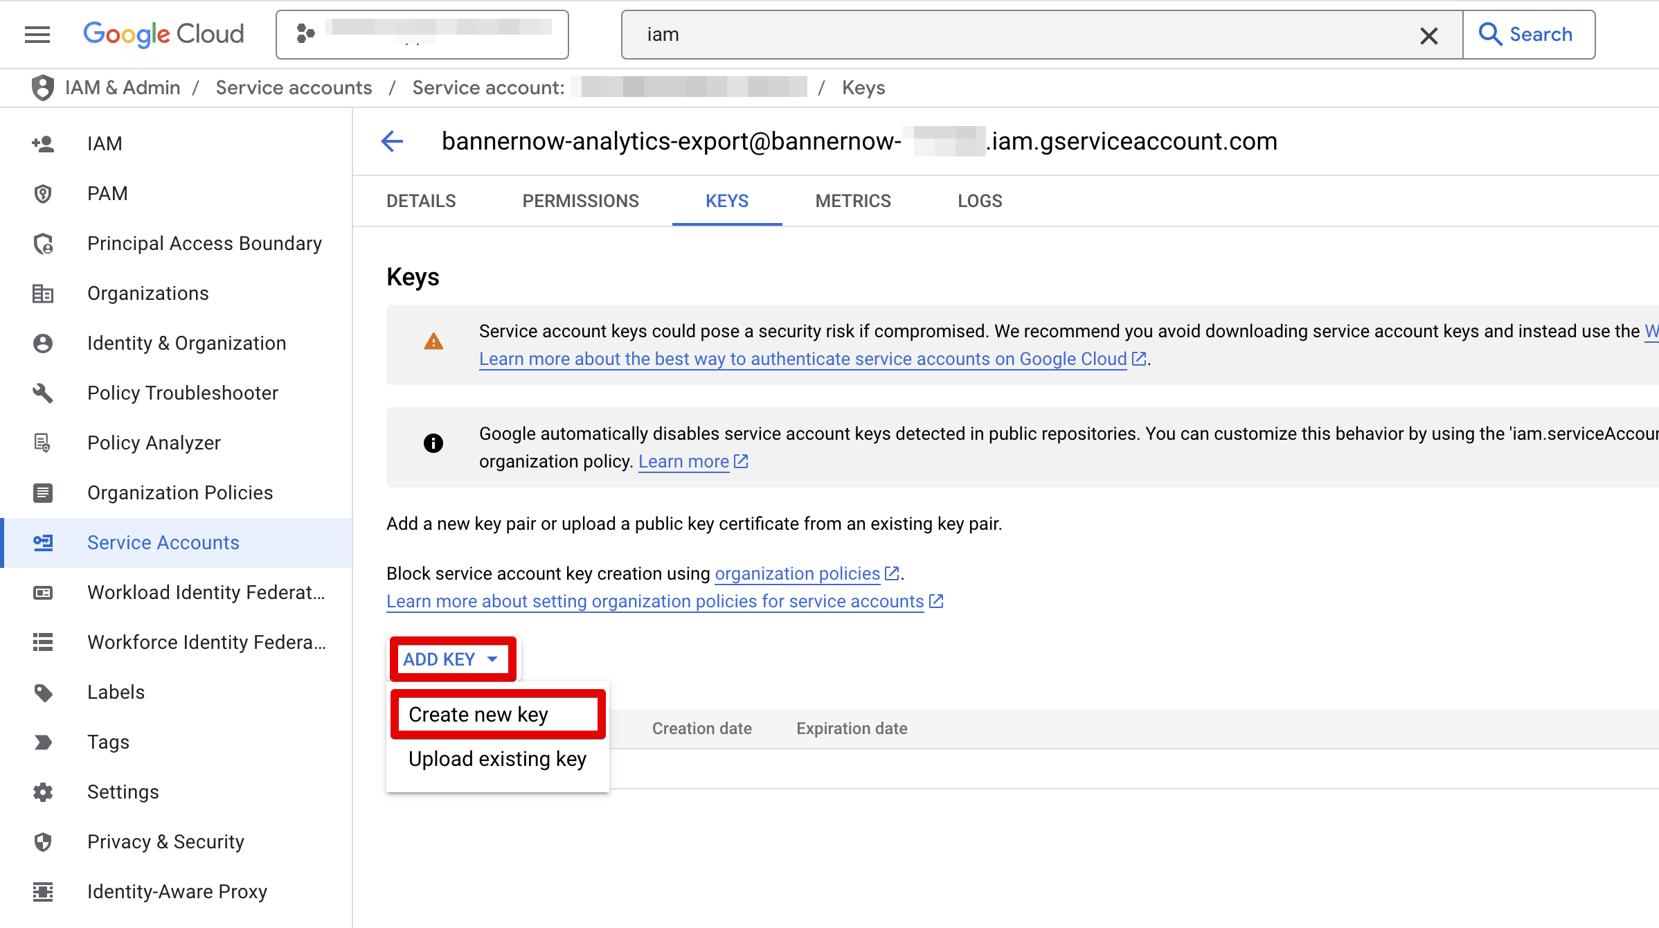Click the Identity-Aware Proxy icon
1659x928 pixels.
pyautogui.click(x=43, y=892)
